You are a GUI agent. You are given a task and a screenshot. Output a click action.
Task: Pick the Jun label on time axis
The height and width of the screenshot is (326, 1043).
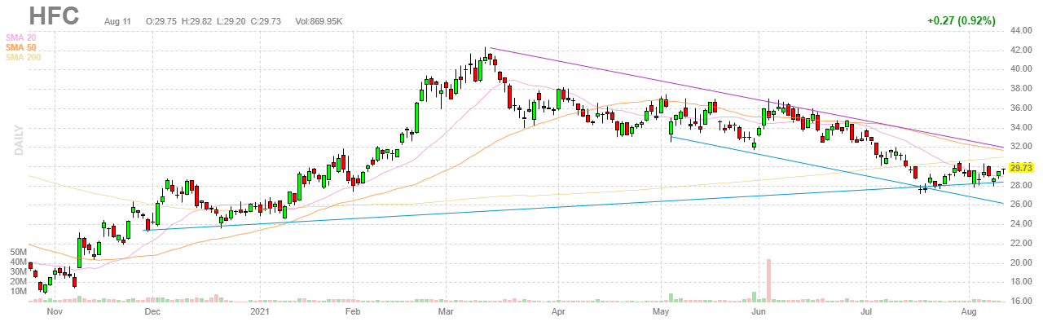[759, 311]
